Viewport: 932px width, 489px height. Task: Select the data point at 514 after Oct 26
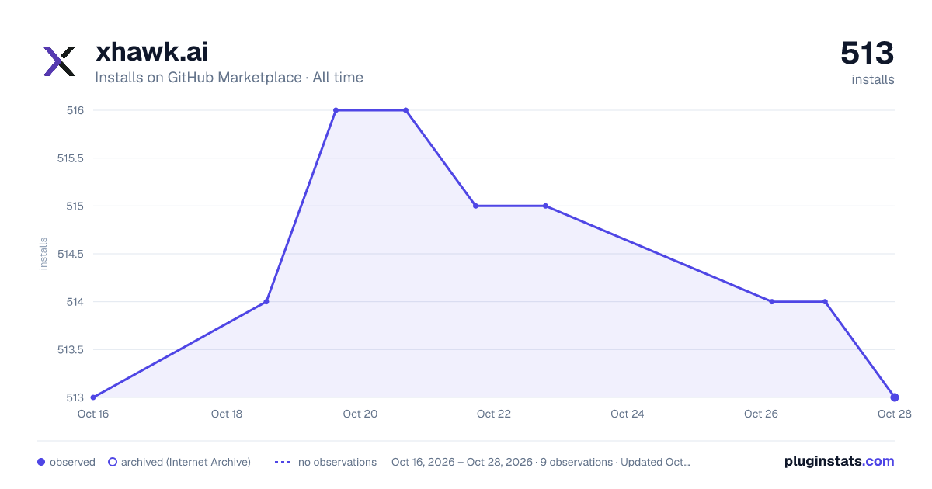[x=772, y=301]
